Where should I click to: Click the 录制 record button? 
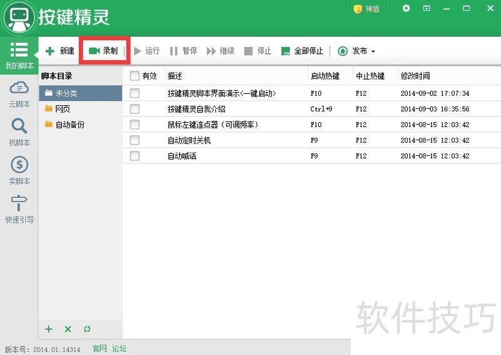pyautogui.click(x=103, y=51)
